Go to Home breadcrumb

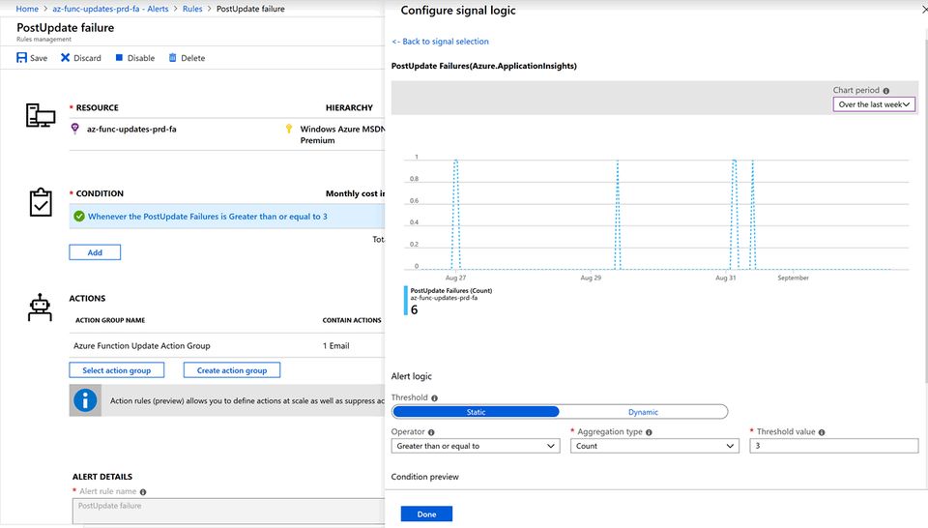point(27,9)
